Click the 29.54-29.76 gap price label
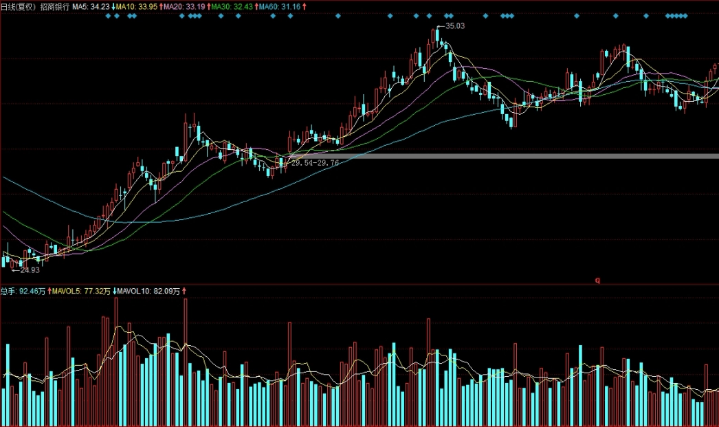Screen dimensions: 719x427 [315, 164]
